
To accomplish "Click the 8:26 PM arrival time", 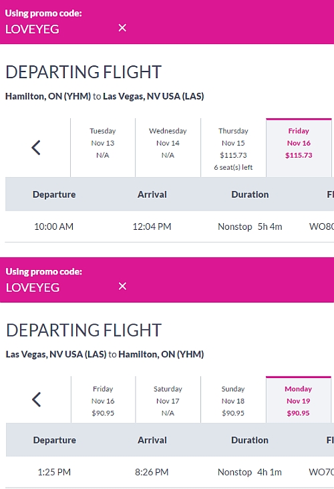I will (x=152, y=472).
